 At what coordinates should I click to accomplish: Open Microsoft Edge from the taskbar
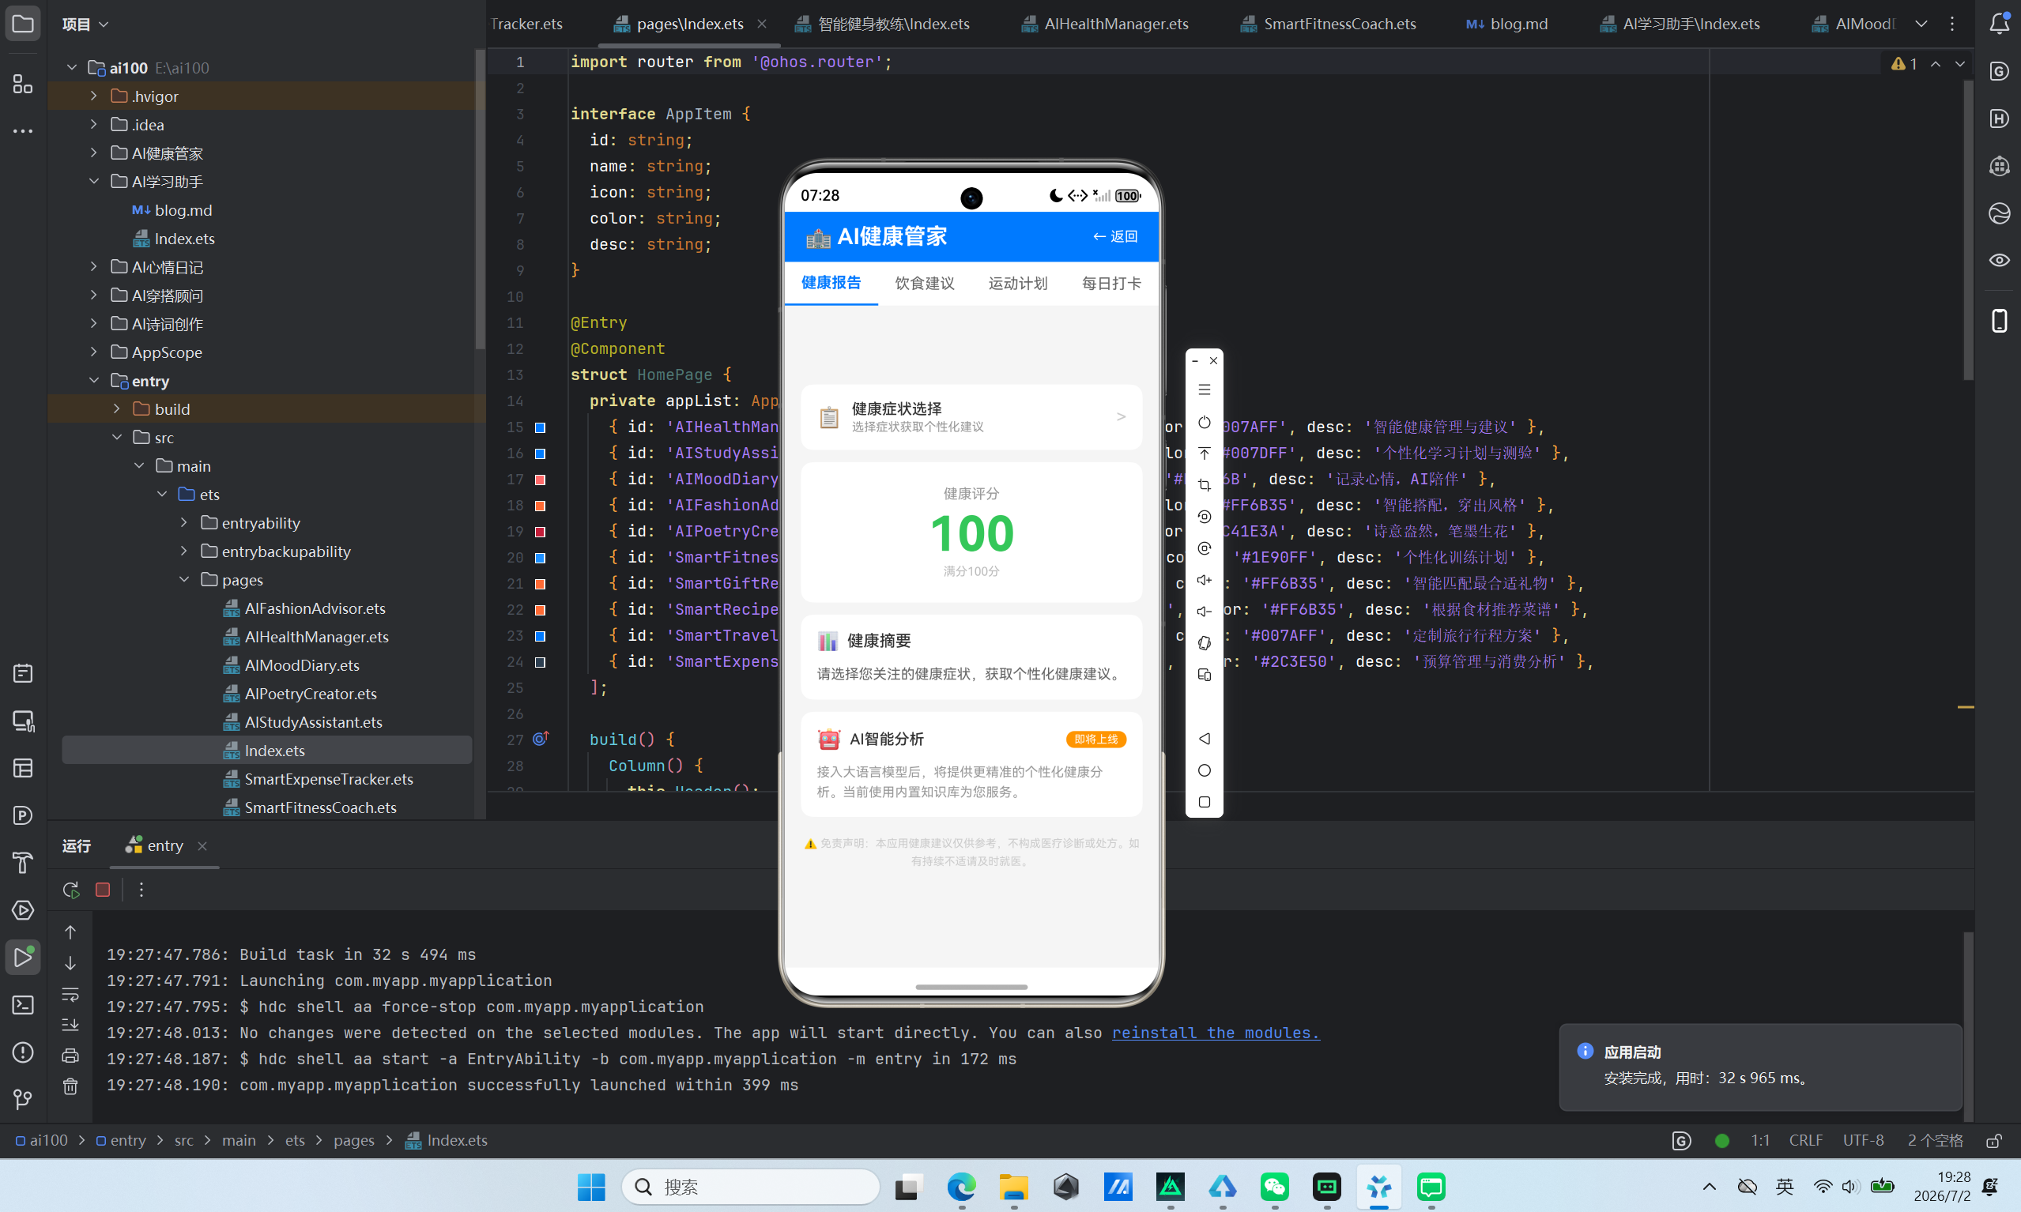pos(961,1187)
